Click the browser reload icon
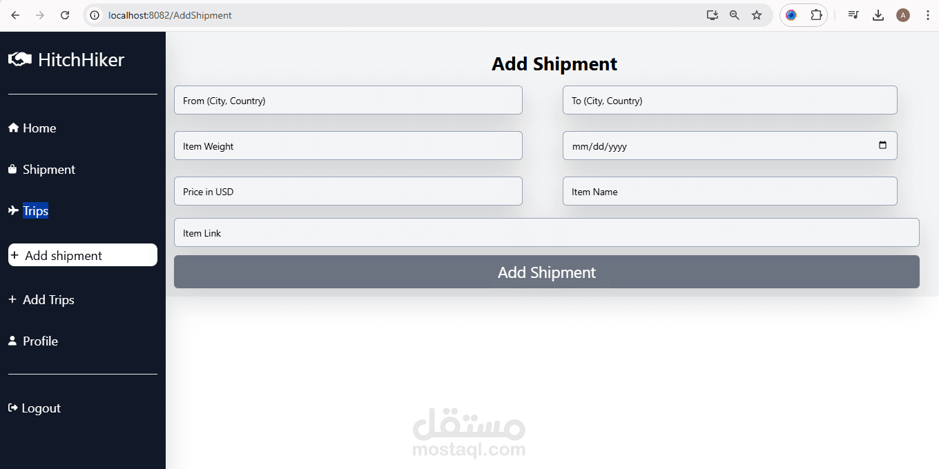939x469 pixels. (x=65, y=15)
